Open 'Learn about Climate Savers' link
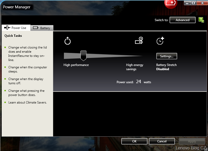The width and height of the screenshot is (208, 151). coord(28,102)
